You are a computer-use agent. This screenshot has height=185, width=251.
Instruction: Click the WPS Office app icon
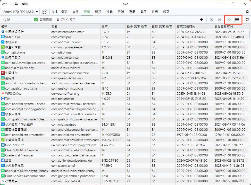pyautogui.click(x=3, y=94)
